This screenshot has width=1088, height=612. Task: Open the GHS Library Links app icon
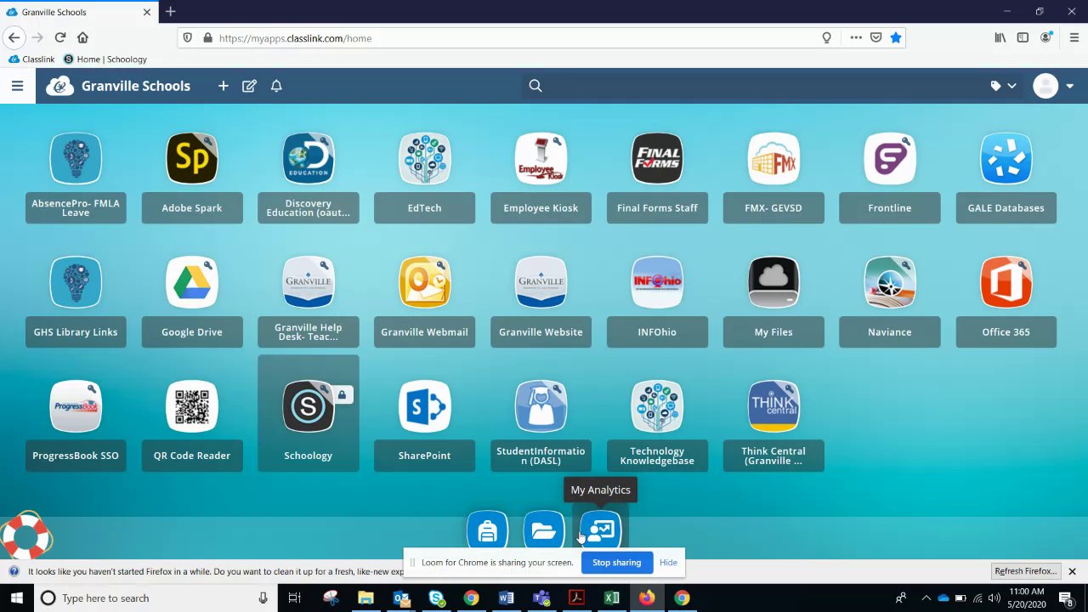(76, 282)
